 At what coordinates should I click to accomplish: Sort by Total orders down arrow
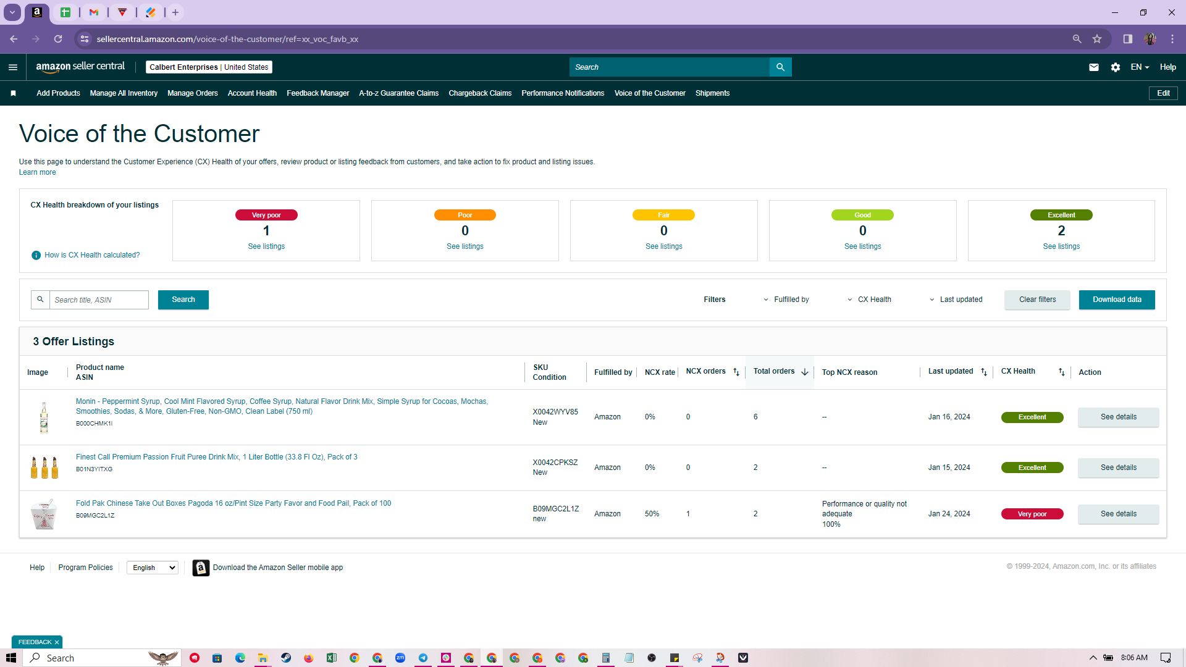(x=805, y=372)
